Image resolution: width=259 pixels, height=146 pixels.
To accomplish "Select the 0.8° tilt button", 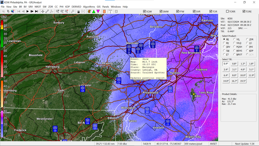I will pyautogui.click(x=234, y=64).
